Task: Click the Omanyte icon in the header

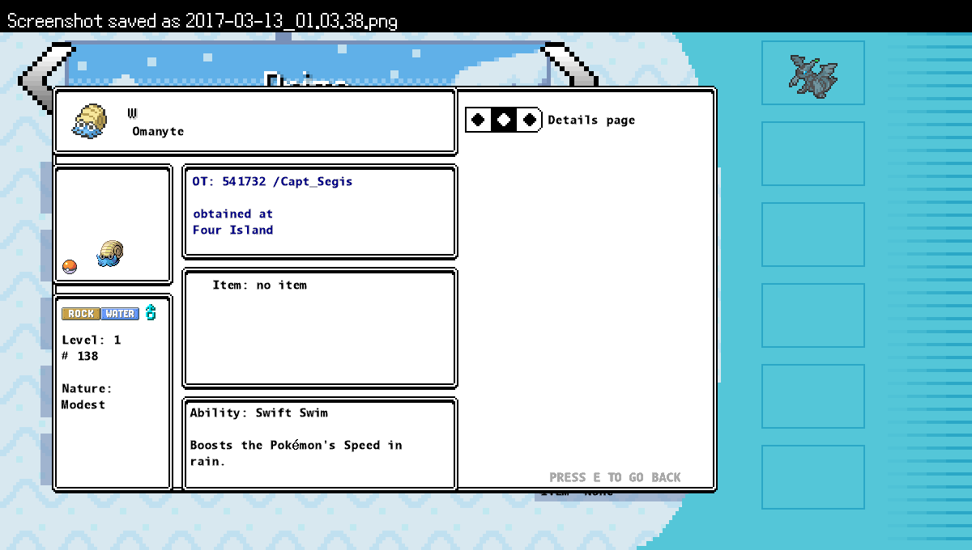Action: [x=89, y=121]
